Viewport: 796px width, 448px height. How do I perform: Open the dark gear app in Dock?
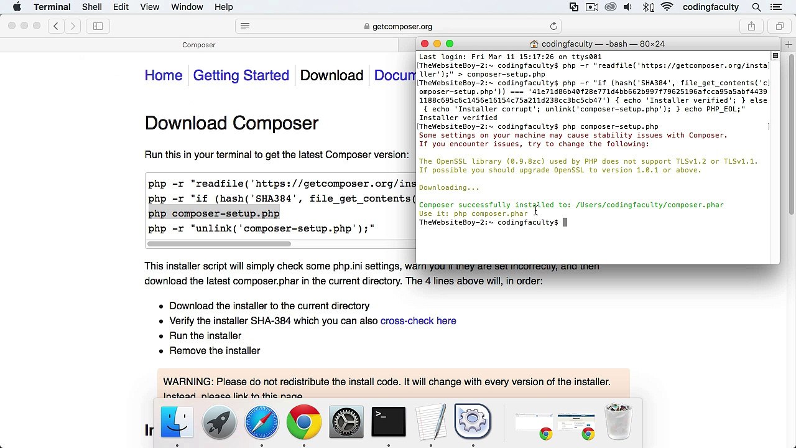[x=346, y=422]
